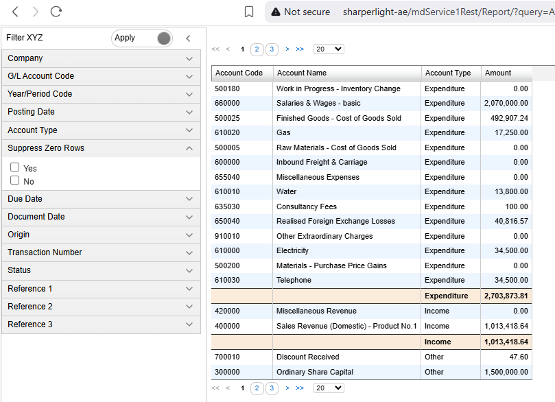Click the Water account name cell

coord(347,192)
